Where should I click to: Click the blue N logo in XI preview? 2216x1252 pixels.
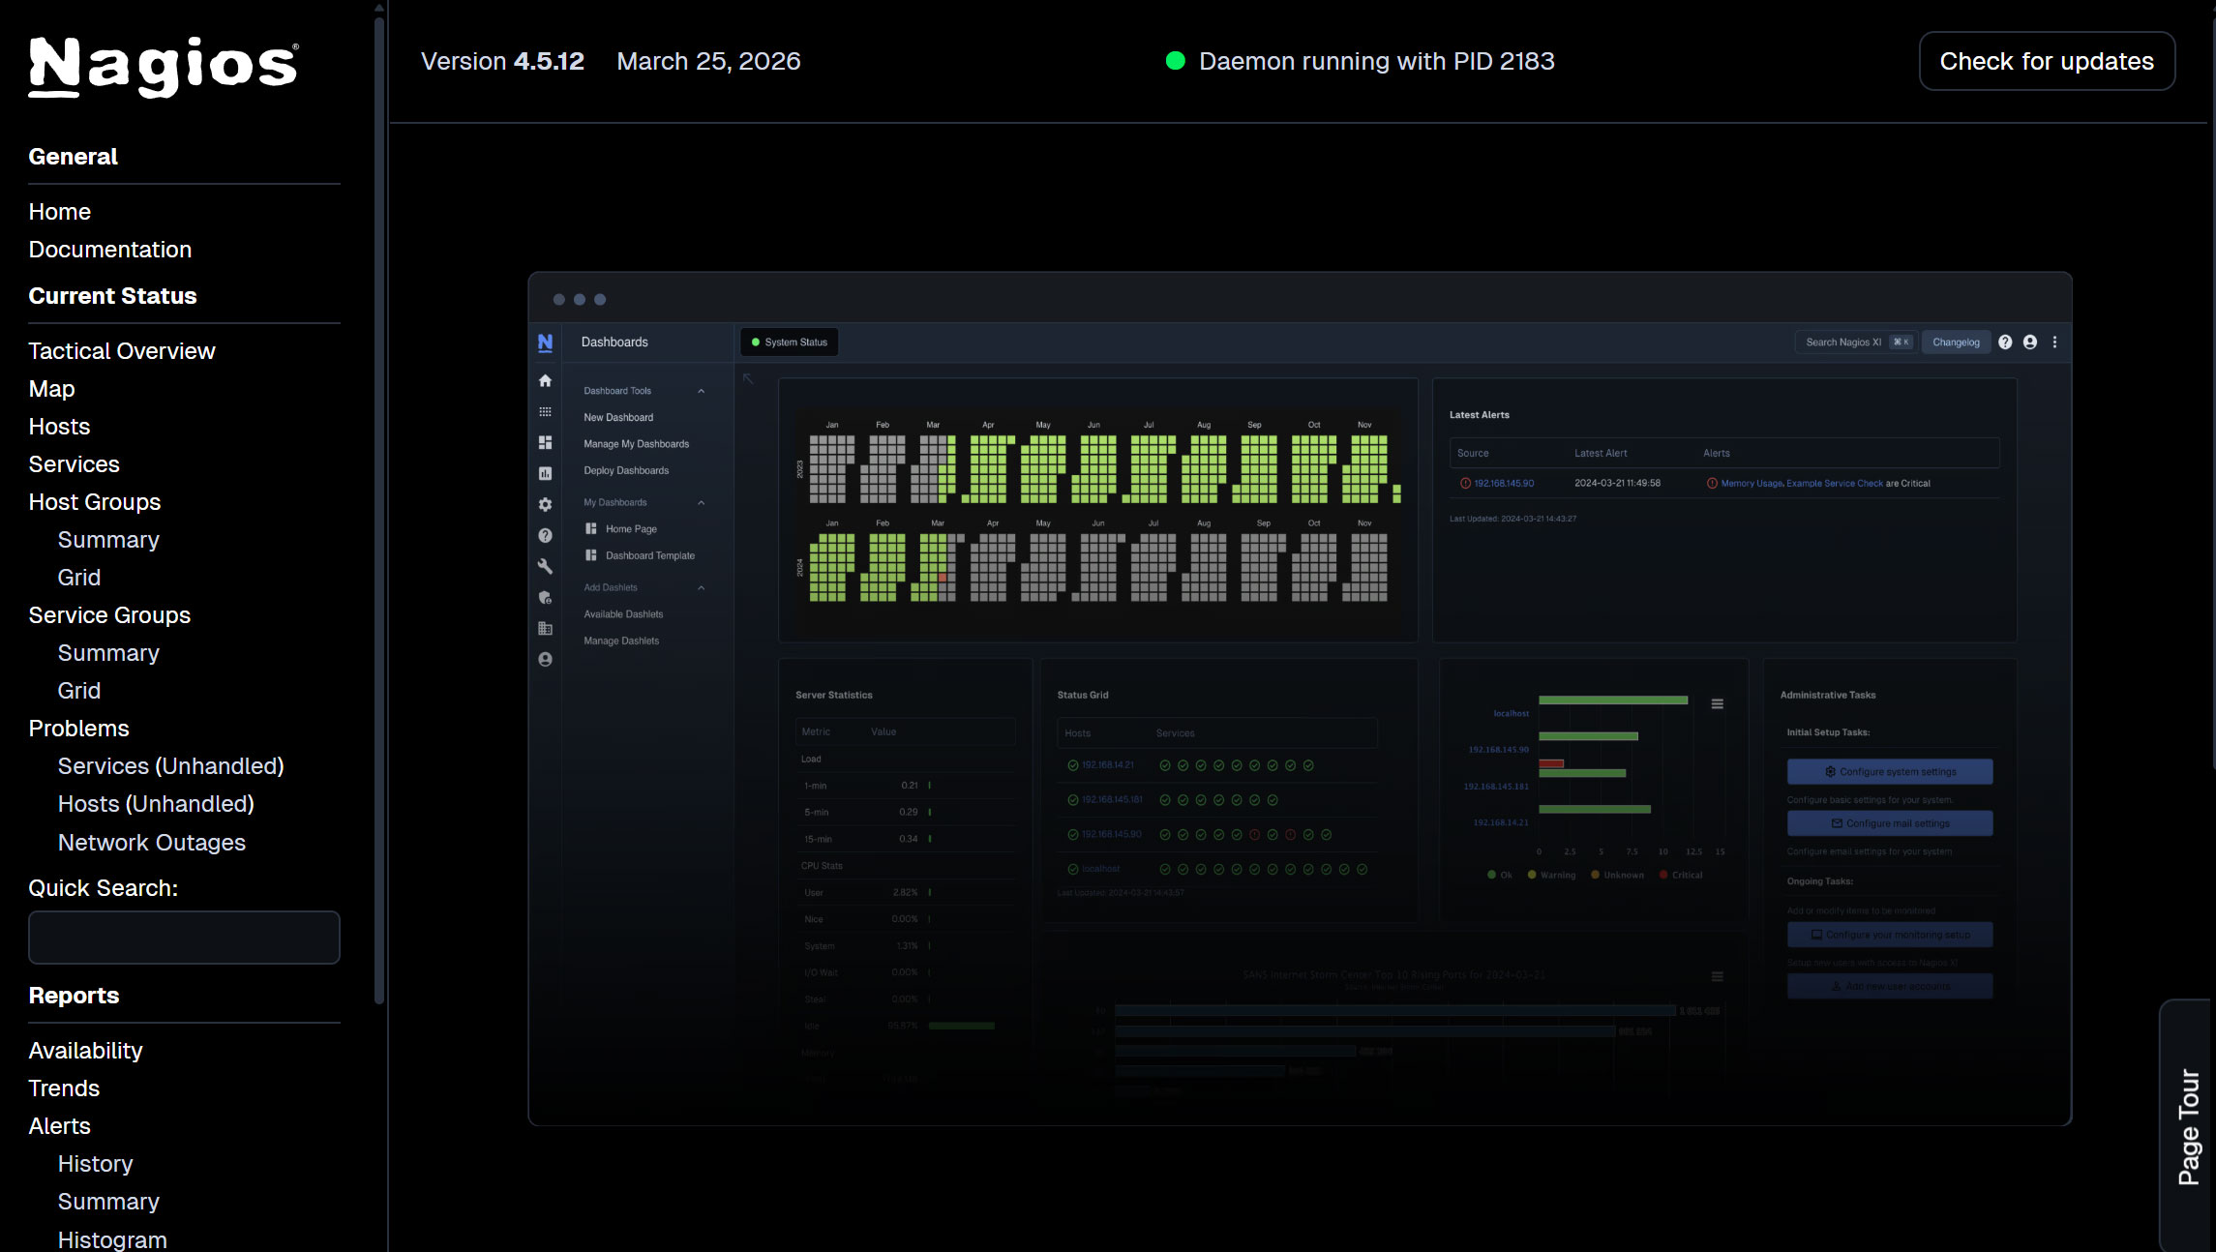click(x=545, y=343)
